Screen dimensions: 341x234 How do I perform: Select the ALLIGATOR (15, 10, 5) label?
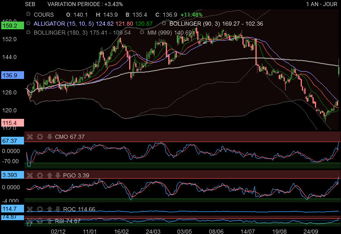64,24
